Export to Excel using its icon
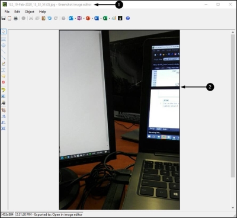The height and width of the screenshot is (218, 237). pyautogui.click(x=105, y=18)
